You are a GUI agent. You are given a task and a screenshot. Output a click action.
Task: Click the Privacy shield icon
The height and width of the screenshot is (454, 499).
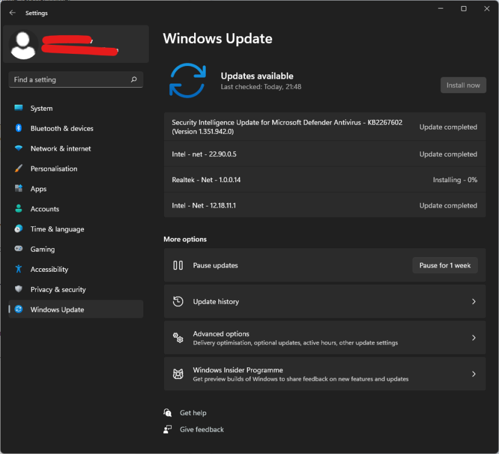pyautogui.click(x=19, y=289)
